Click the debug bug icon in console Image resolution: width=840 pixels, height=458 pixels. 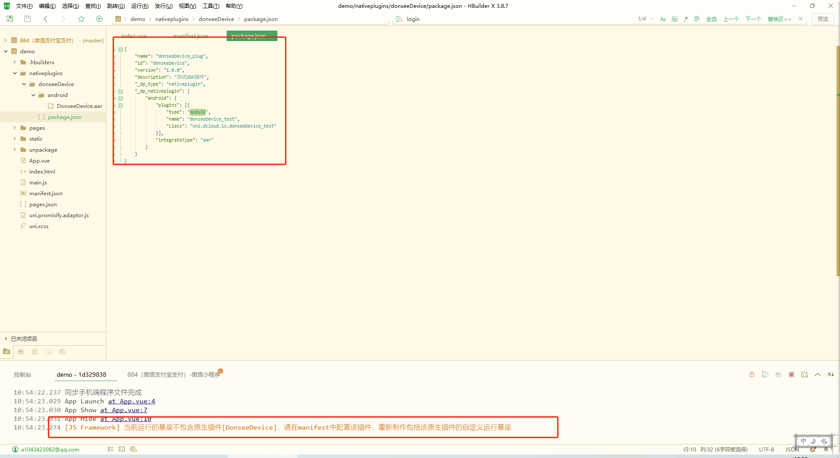point(752,375)
